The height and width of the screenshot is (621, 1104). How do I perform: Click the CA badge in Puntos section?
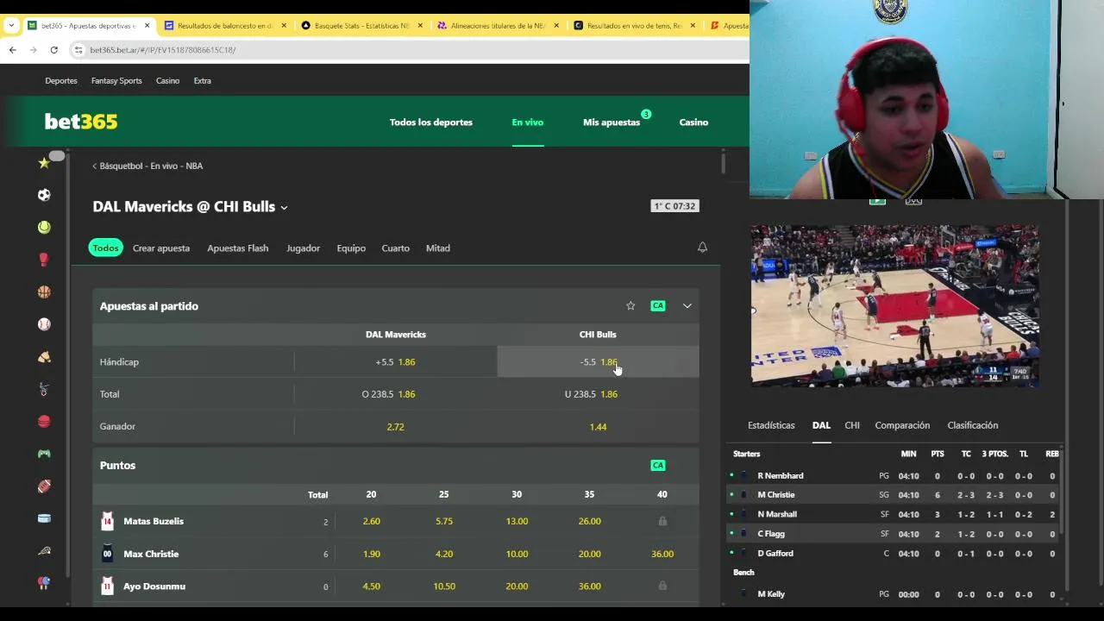658,466
